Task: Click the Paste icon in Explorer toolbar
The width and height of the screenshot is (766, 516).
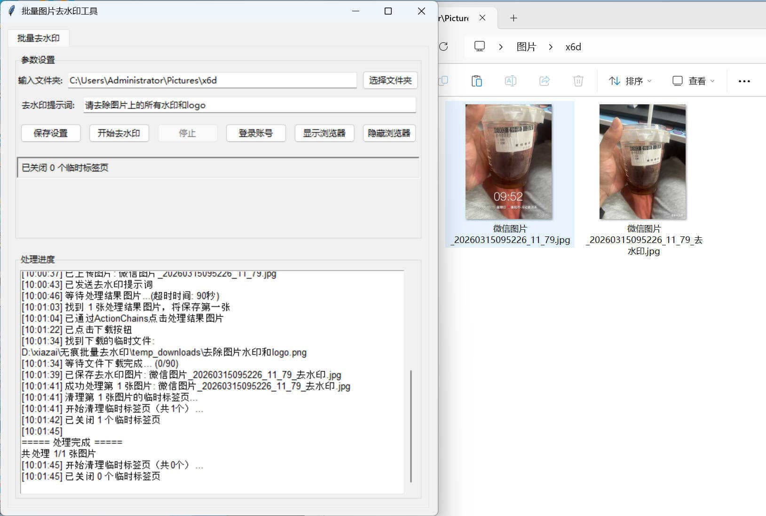Action: [x=476, y=80]
